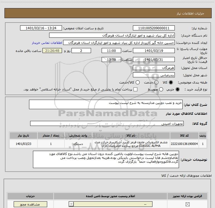The image size is (215, 208).
Task: Select the خدمت category radio button
Action: [x=156, y=82]
